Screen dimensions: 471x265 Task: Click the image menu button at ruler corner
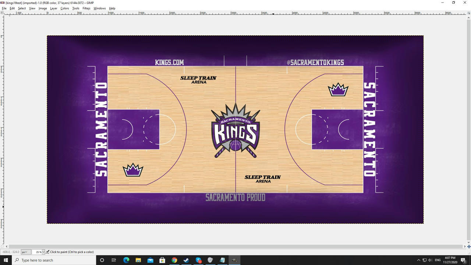[2, 13]
